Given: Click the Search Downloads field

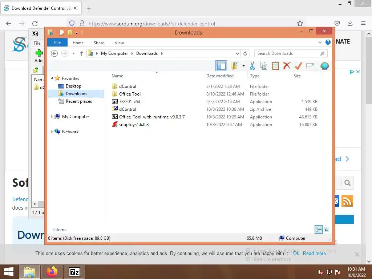Looking at the screenshot, I should click(291, 53).
